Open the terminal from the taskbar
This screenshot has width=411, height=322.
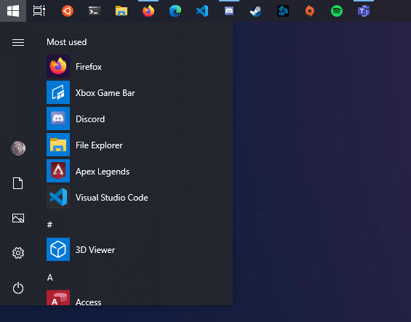tap(95, 11)
